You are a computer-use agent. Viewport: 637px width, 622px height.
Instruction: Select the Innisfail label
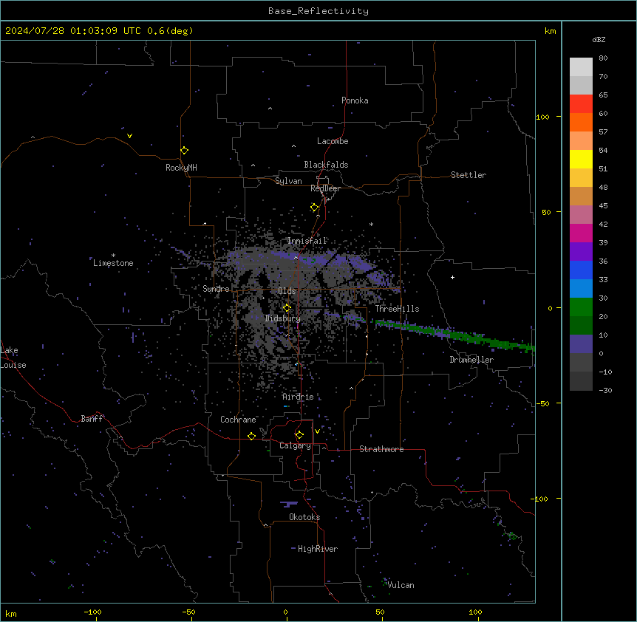pos(307,241)
